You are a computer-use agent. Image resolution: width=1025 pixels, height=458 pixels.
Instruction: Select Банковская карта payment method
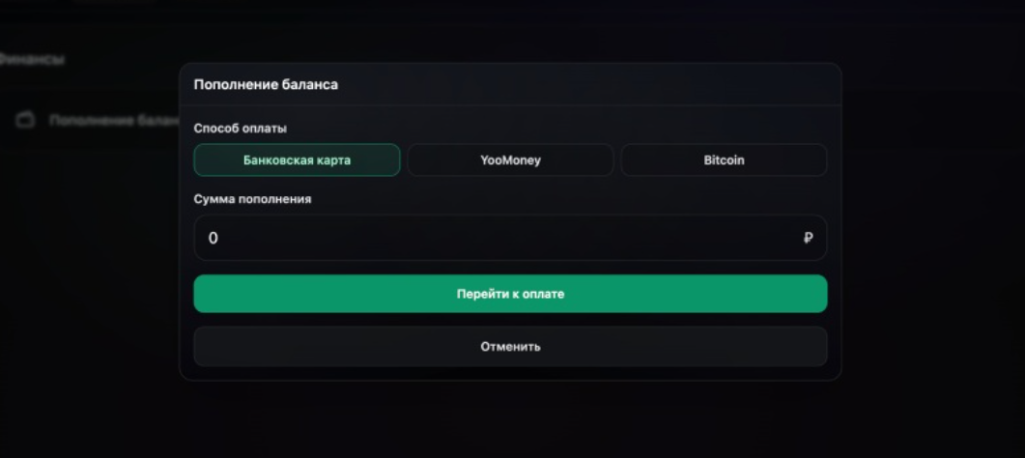(297, 160)
